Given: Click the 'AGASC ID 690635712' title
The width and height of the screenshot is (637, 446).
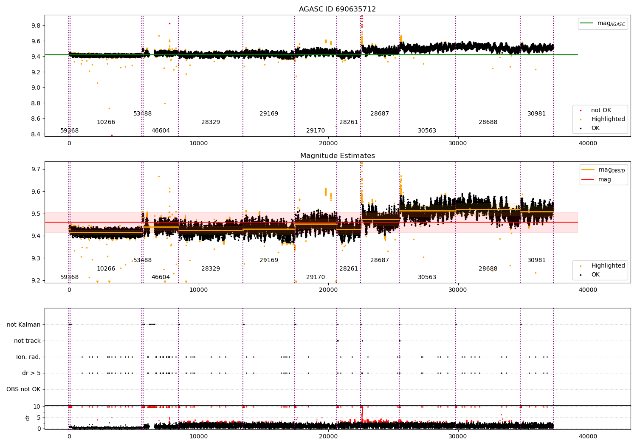Looking at the screenshot, I should [x=337, y=9].
